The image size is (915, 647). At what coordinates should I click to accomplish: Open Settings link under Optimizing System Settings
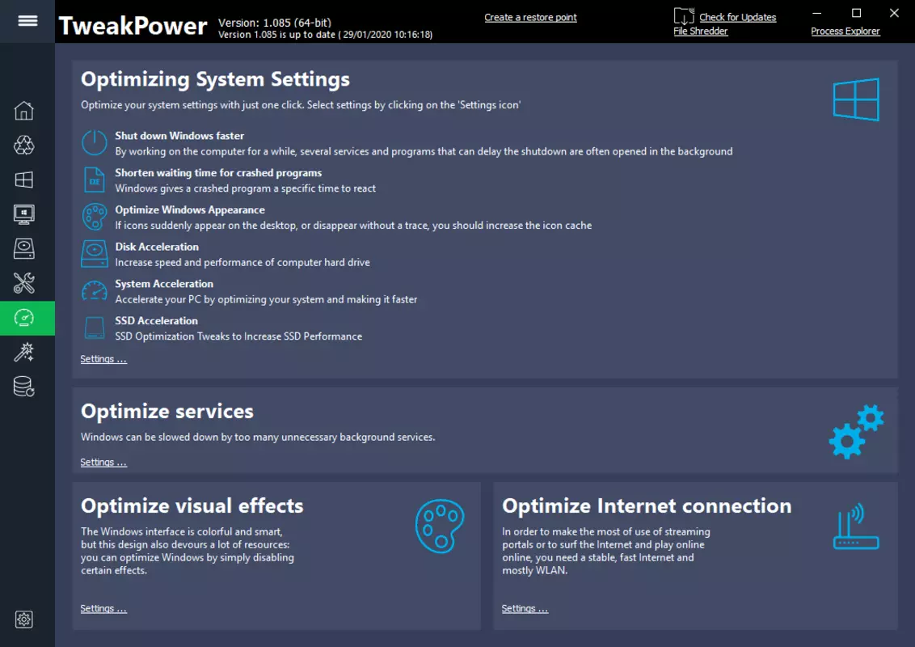[x=103, y=359]
